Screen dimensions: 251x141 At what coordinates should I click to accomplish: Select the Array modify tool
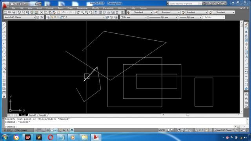click(x=246, y=40)
